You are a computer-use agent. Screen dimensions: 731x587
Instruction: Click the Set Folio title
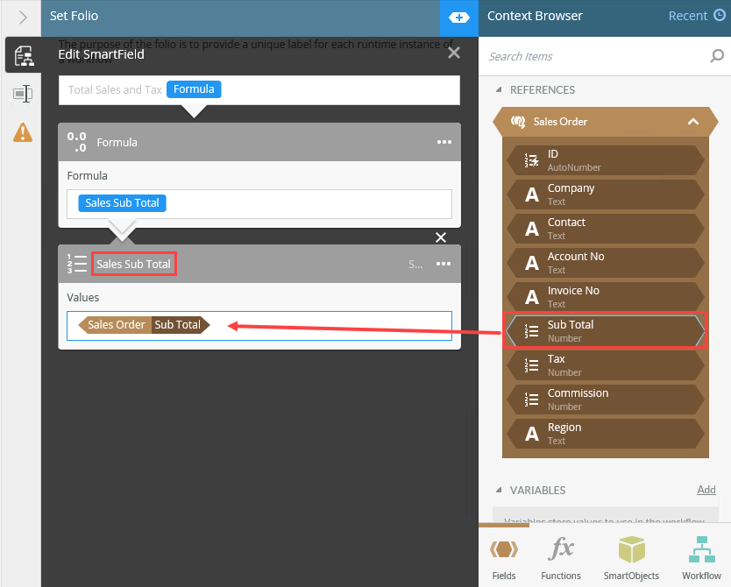[x=75, y=16]
